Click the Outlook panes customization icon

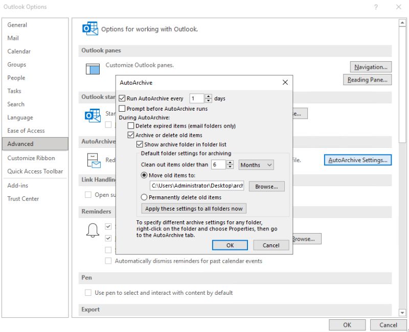click(x=93, y=68)
